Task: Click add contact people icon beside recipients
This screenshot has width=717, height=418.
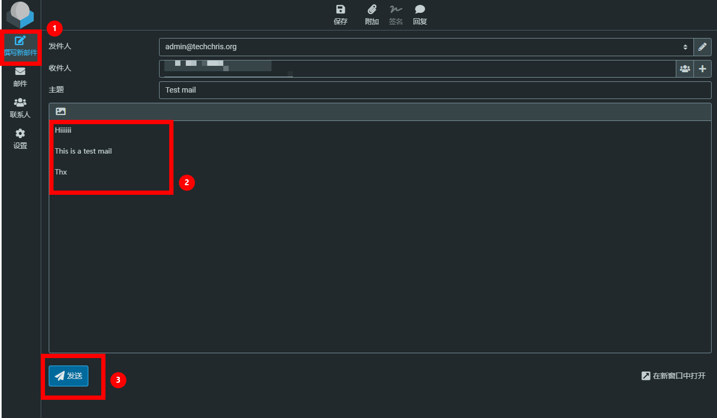Action: click(684, 69)
